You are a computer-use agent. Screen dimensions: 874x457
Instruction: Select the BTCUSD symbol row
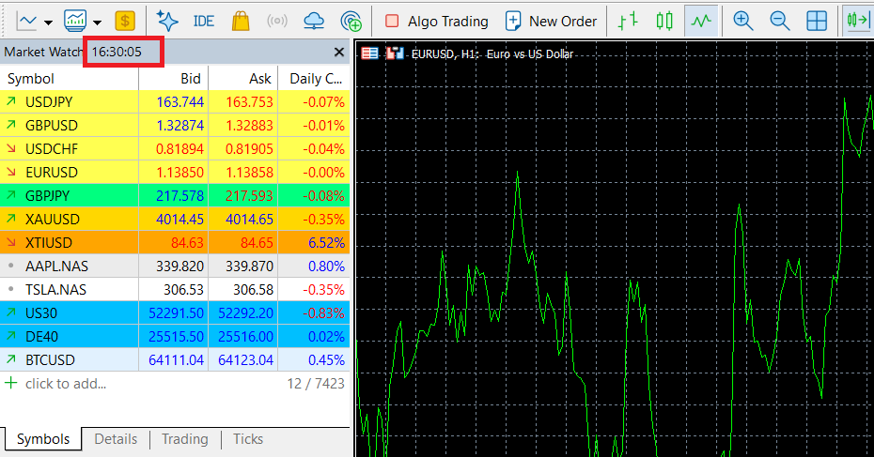pyautogui.click(x=175, y=359)
